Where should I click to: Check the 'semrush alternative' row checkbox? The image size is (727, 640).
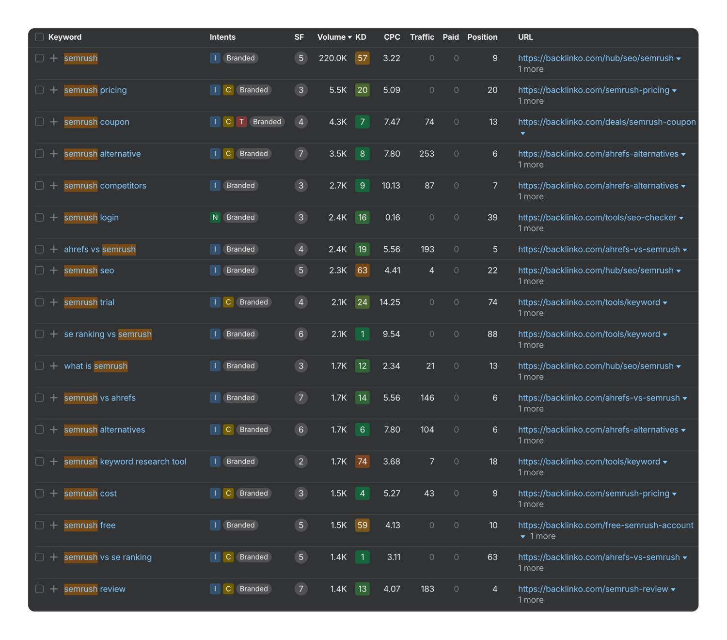(40, 154)
